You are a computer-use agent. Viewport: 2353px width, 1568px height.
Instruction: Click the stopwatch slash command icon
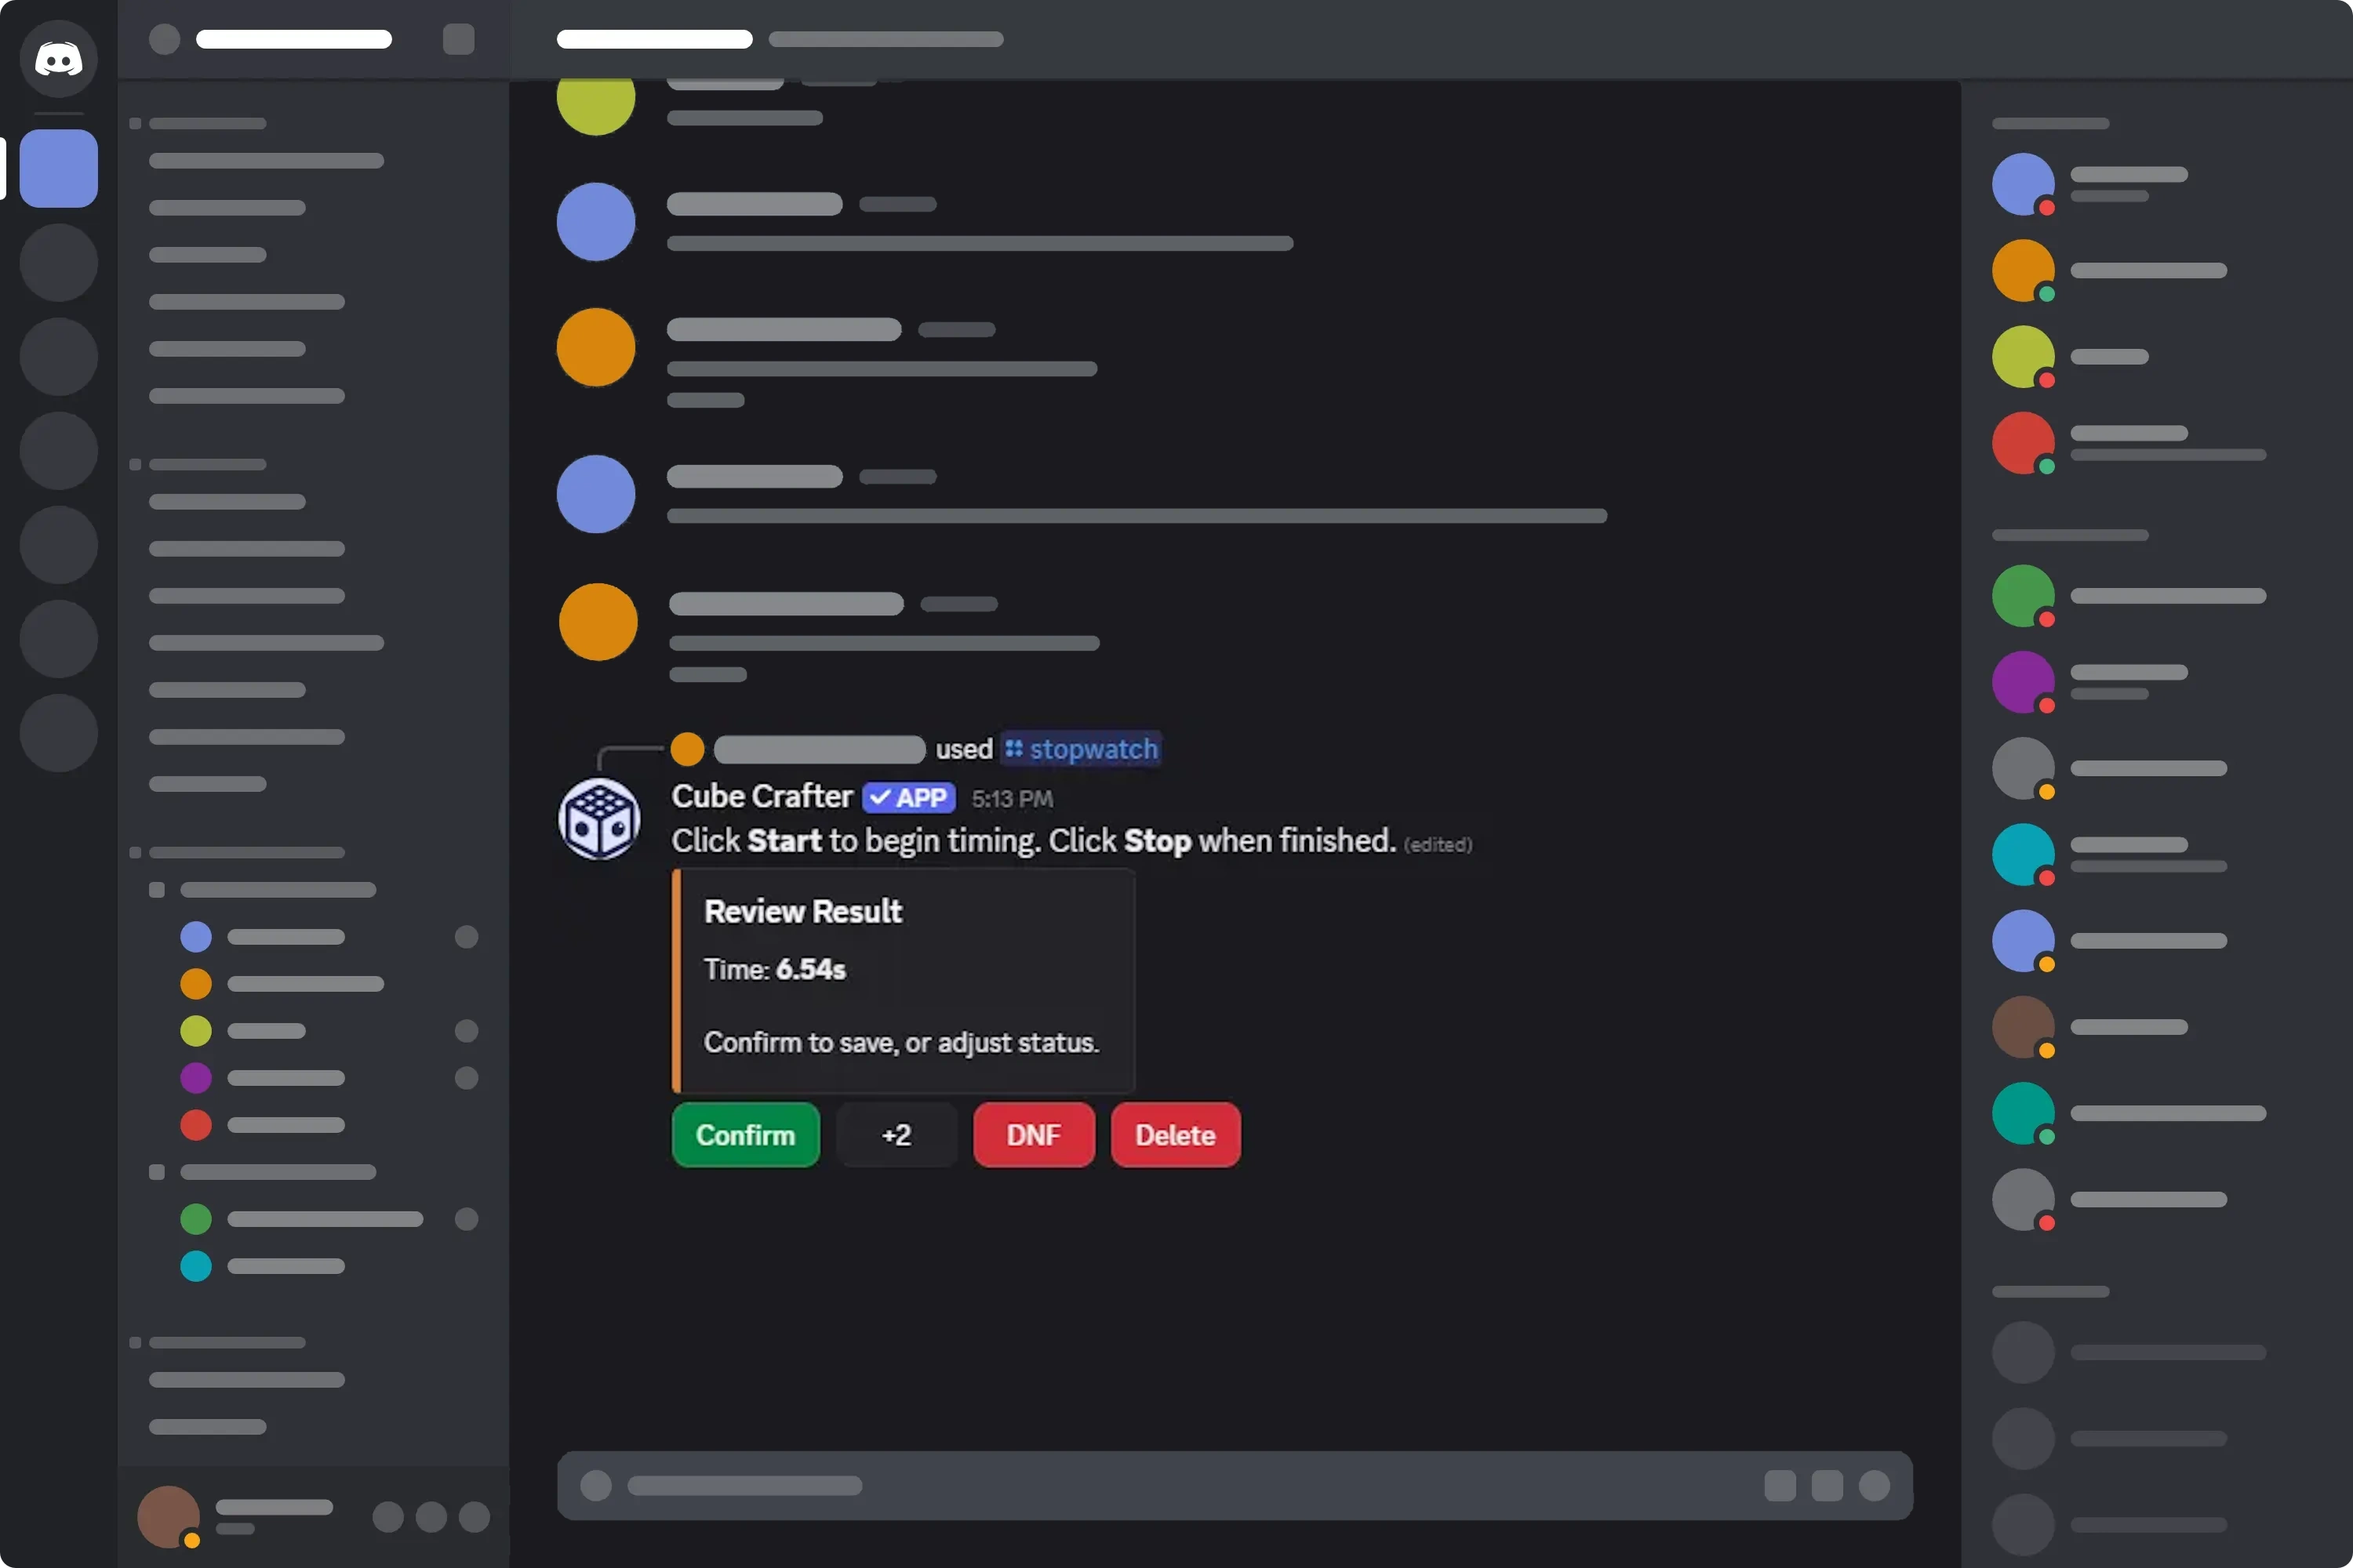[1013, 748]
